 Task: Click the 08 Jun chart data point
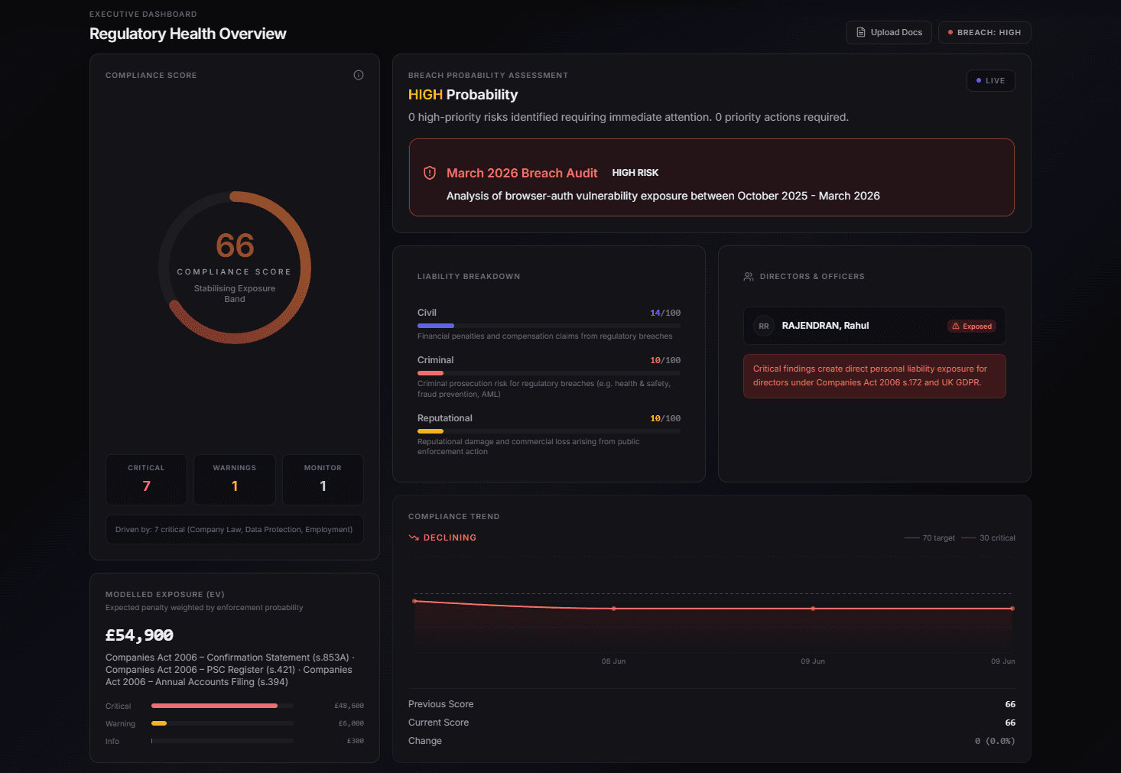pyautogui.click(x=614, y=609)
